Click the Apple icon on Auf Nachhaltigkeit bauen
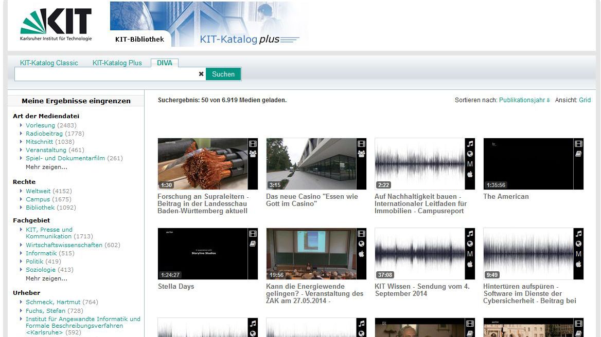This screenshot has width=601, height=337. (x=470, y=175)
